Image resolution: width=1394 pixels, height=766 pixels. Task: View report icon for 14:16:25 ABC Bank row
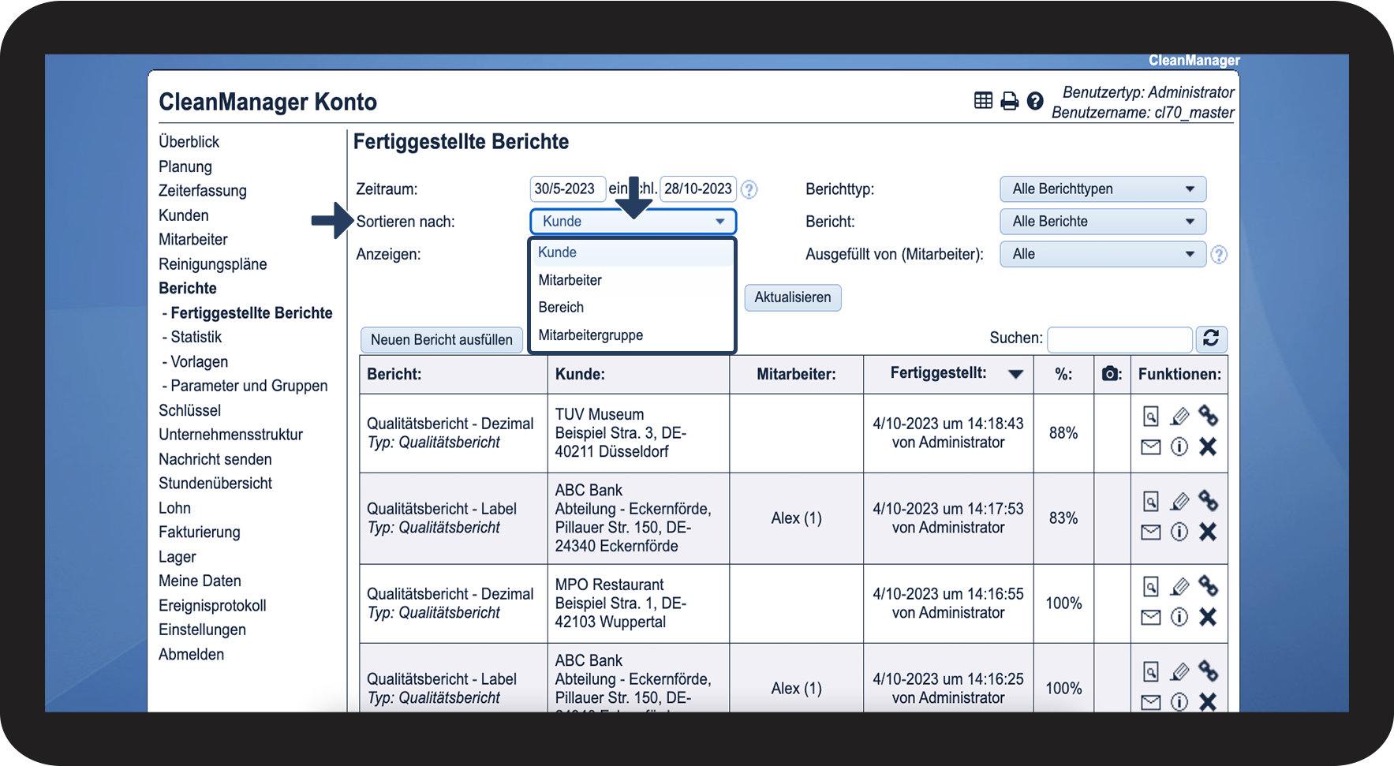pos(1151,671)
